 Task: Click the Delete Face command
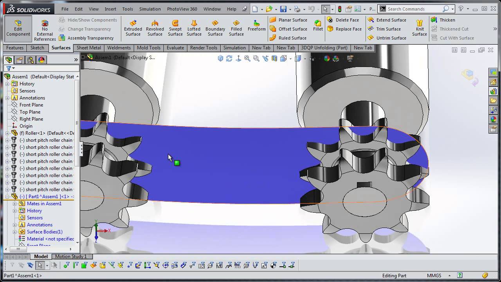point(343,20)
